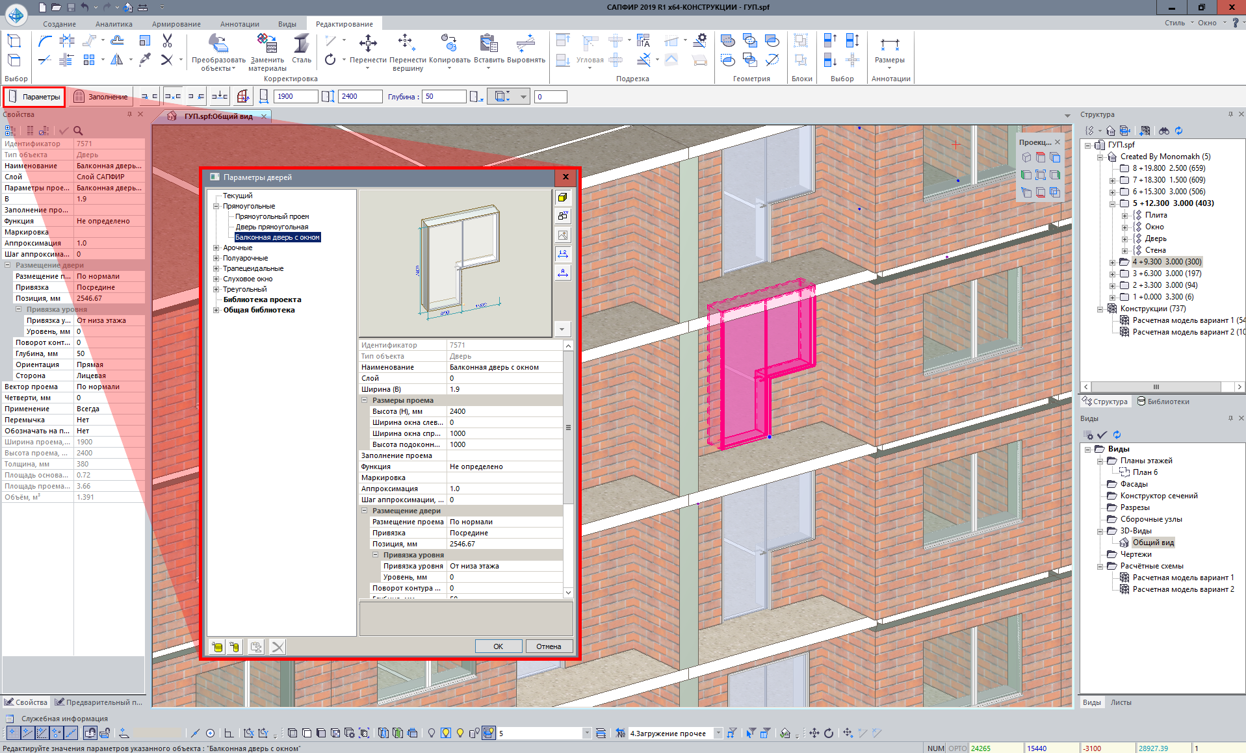Open the load case dropdown 4.Загружение прочее

click(718, 733)
